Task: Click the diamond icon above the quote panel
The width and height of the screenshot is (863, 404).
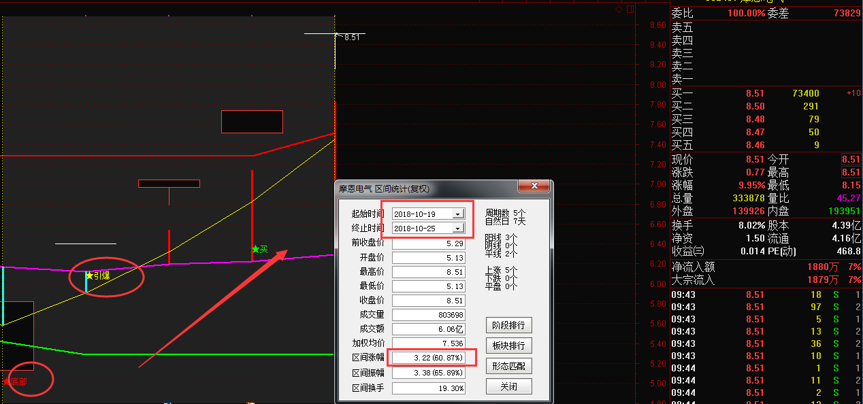Action: click(618, 9)
